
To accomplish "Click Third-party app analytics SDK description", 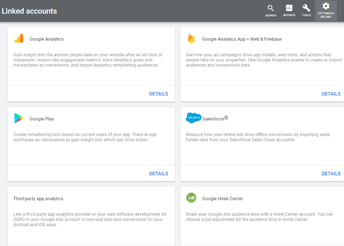I will click(x=90, y=219).
